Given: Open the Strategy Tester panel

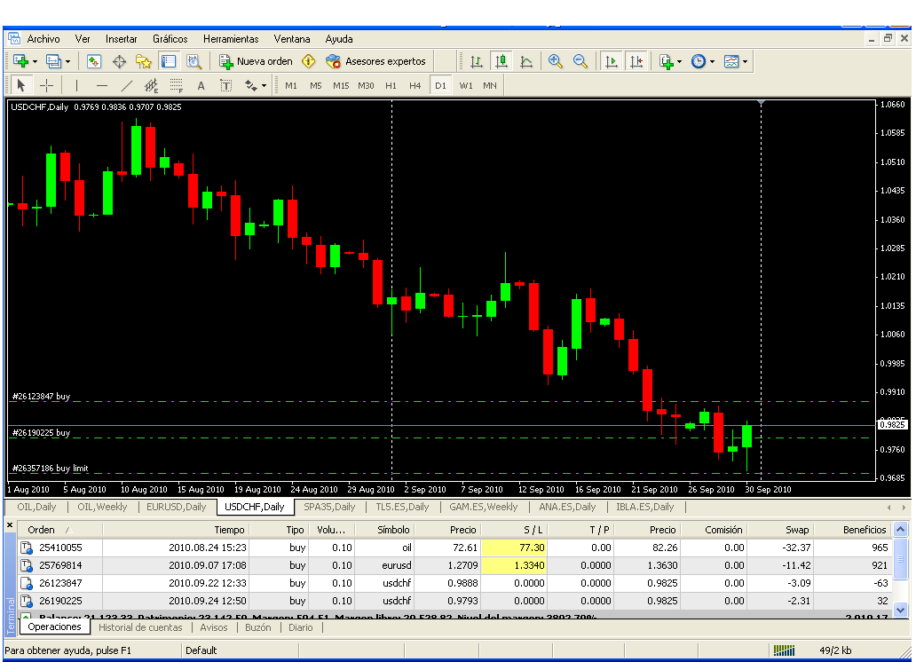Looking at the screenshot, I should (193, 61).
